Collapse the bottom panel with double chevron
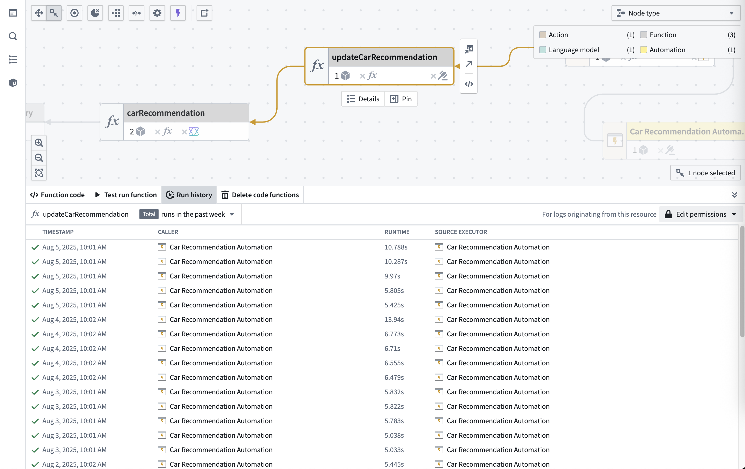The image size is (745, 469). click(735, 195)
